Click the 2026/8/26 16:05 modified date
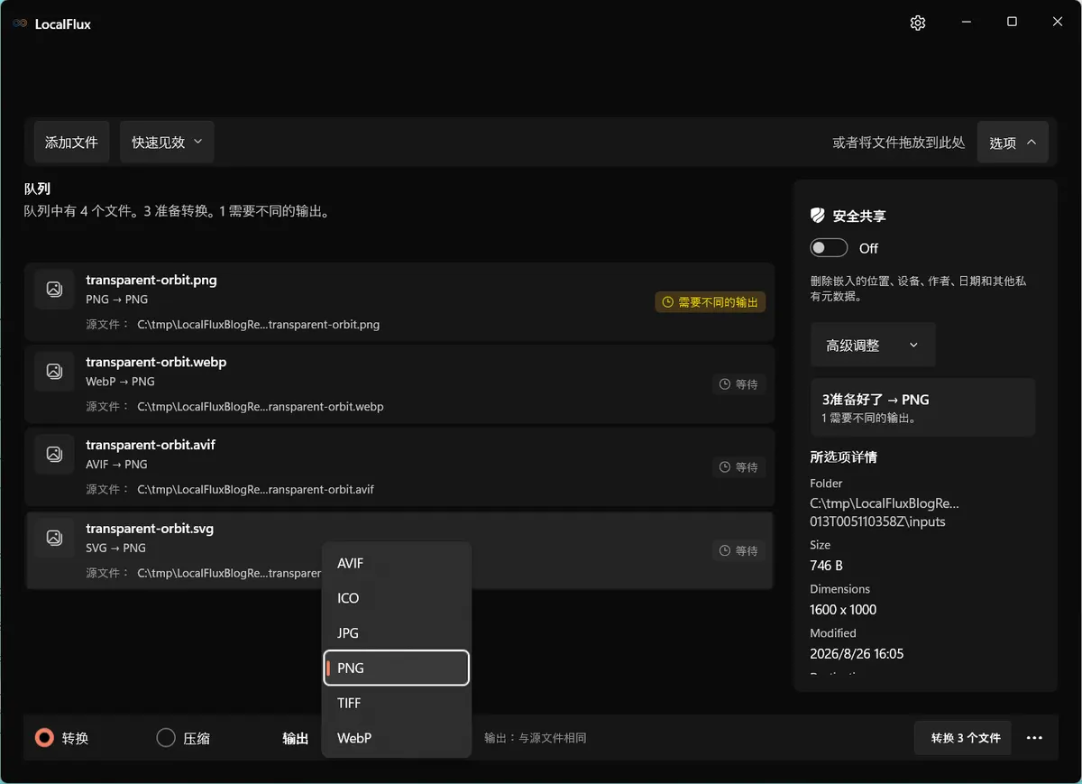Image resolution: width=1082 pixels, height=784 pixels. tap(857, 653)
